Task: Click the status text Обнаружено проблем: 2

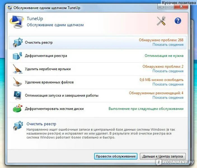Action: click(x=163, y=66)
